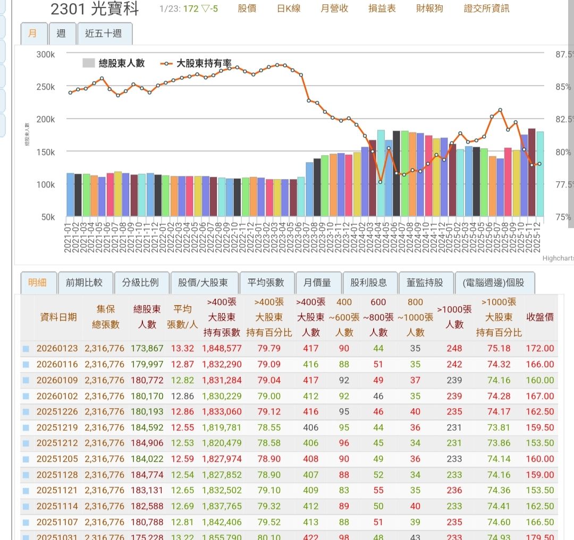This screenshot has height=540, width=574.
Task: Click the blue detail icon on the 20260123 row
Action: click(x=27, y=349)
